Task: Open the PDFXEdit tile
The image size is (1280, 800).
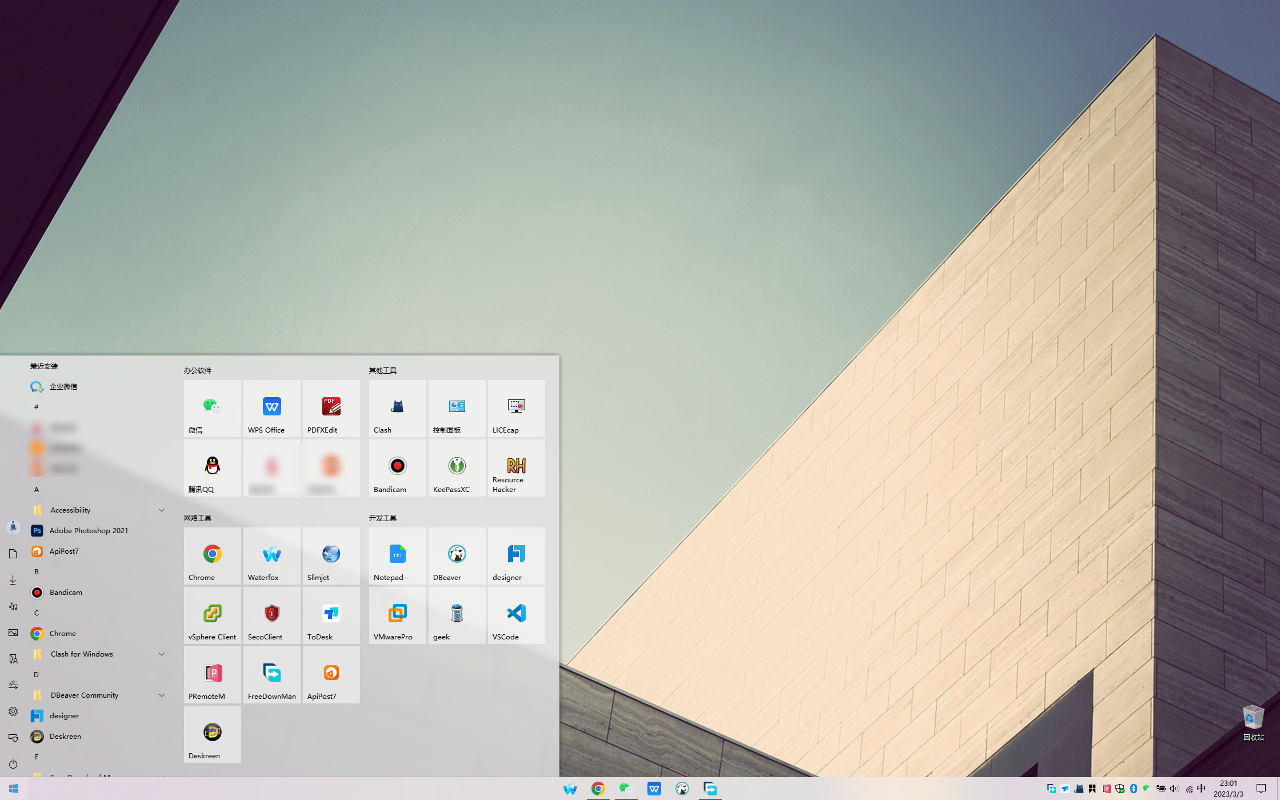Action: (331, 409)
